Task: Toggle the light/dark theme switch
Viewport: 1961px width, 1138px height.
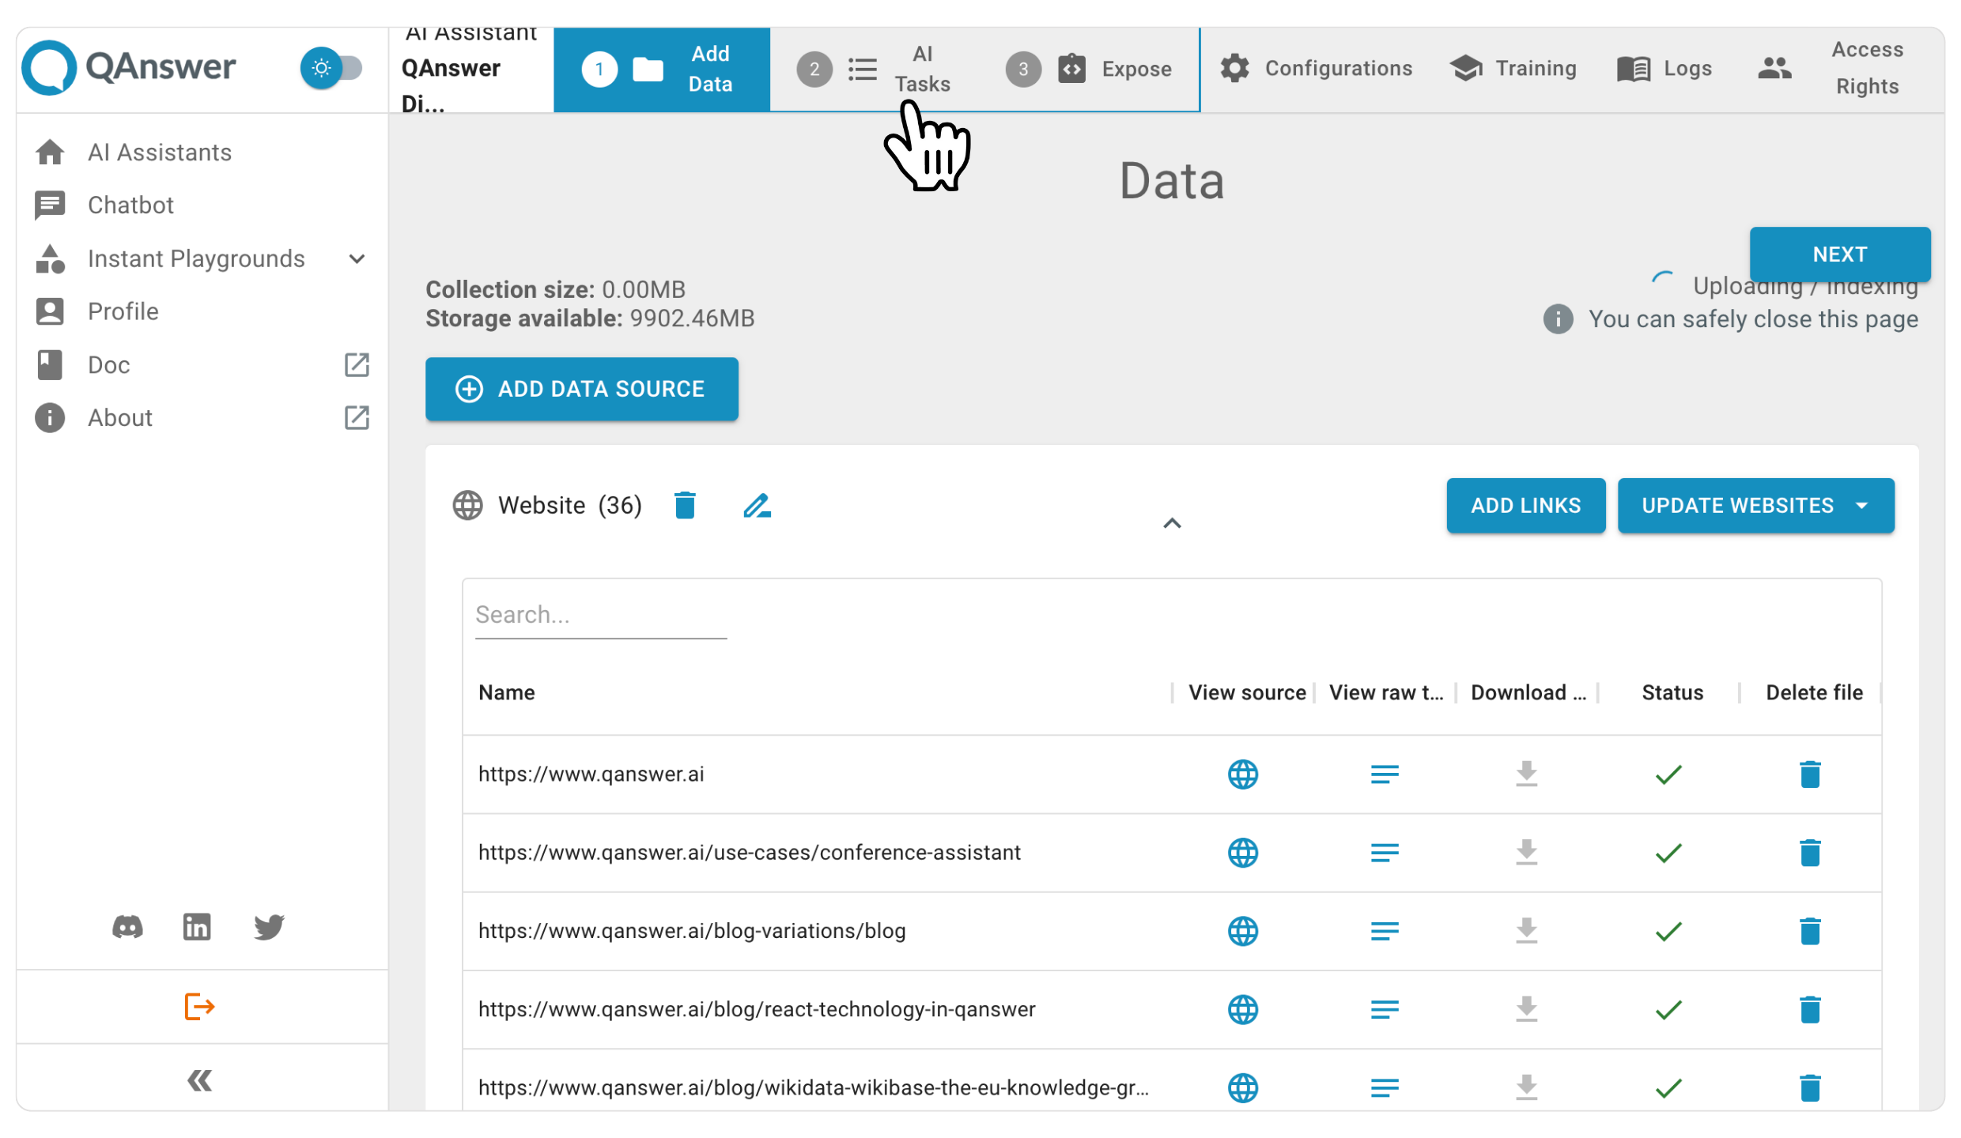Action: click(x=331, y=68)
